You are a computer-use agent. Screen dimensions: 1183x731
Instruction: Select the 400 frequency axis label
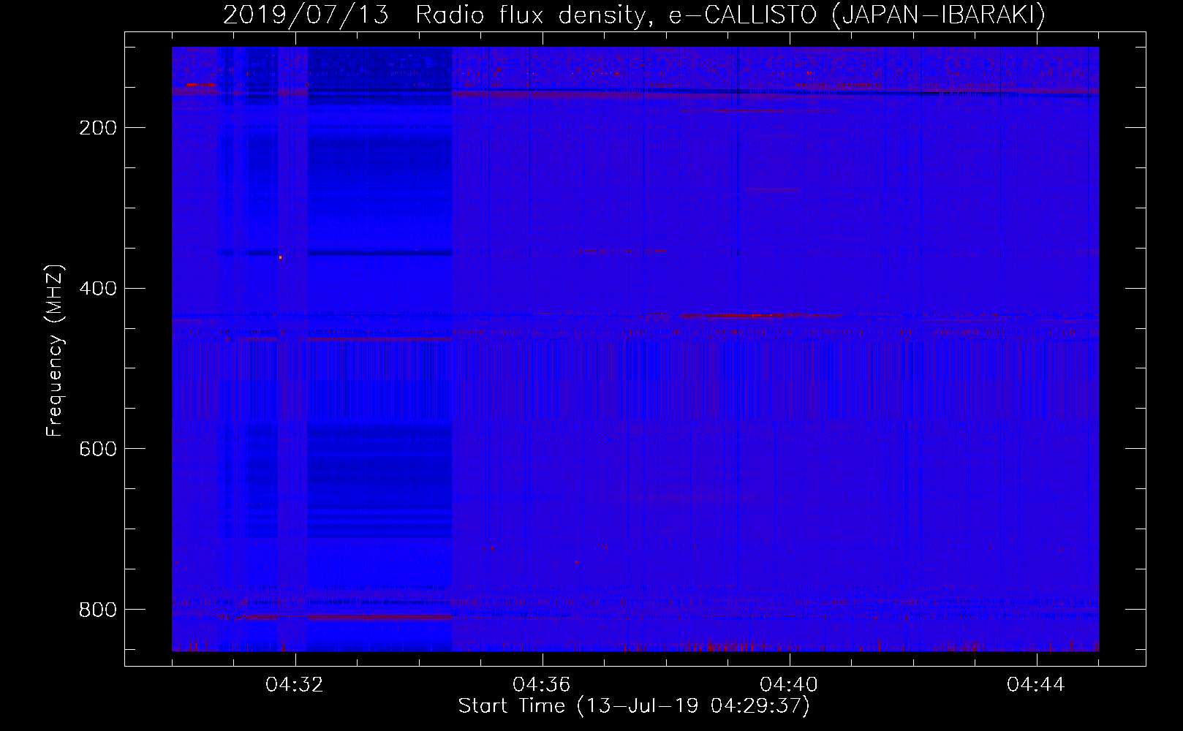pyautogui.click(x=98, y=288)
